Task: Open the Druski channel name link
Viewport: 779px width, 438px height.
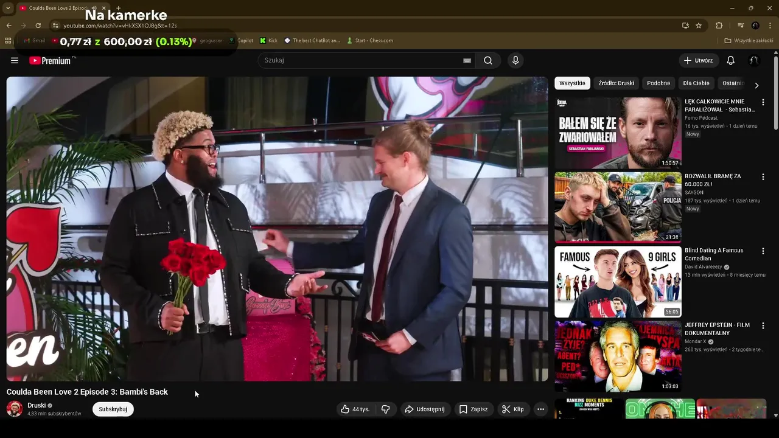Action: [x=37, y=405]
